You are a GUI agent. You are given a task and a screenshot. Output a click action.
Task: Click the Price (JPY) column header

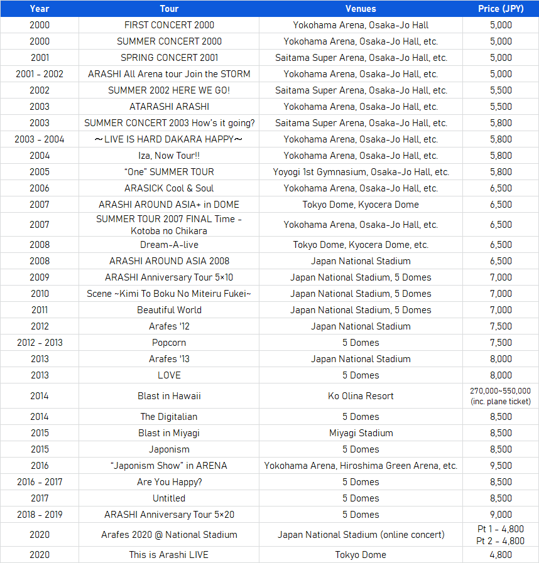click(x=501, y=9)
